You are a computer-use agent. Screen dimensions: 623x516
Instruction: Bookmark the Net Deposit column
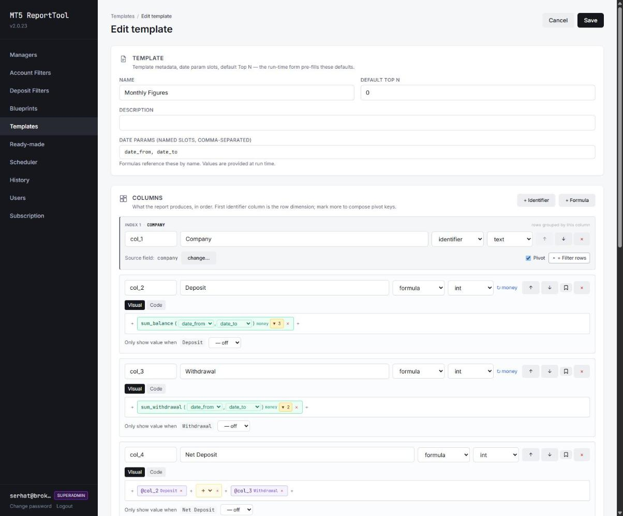(566, 455)
